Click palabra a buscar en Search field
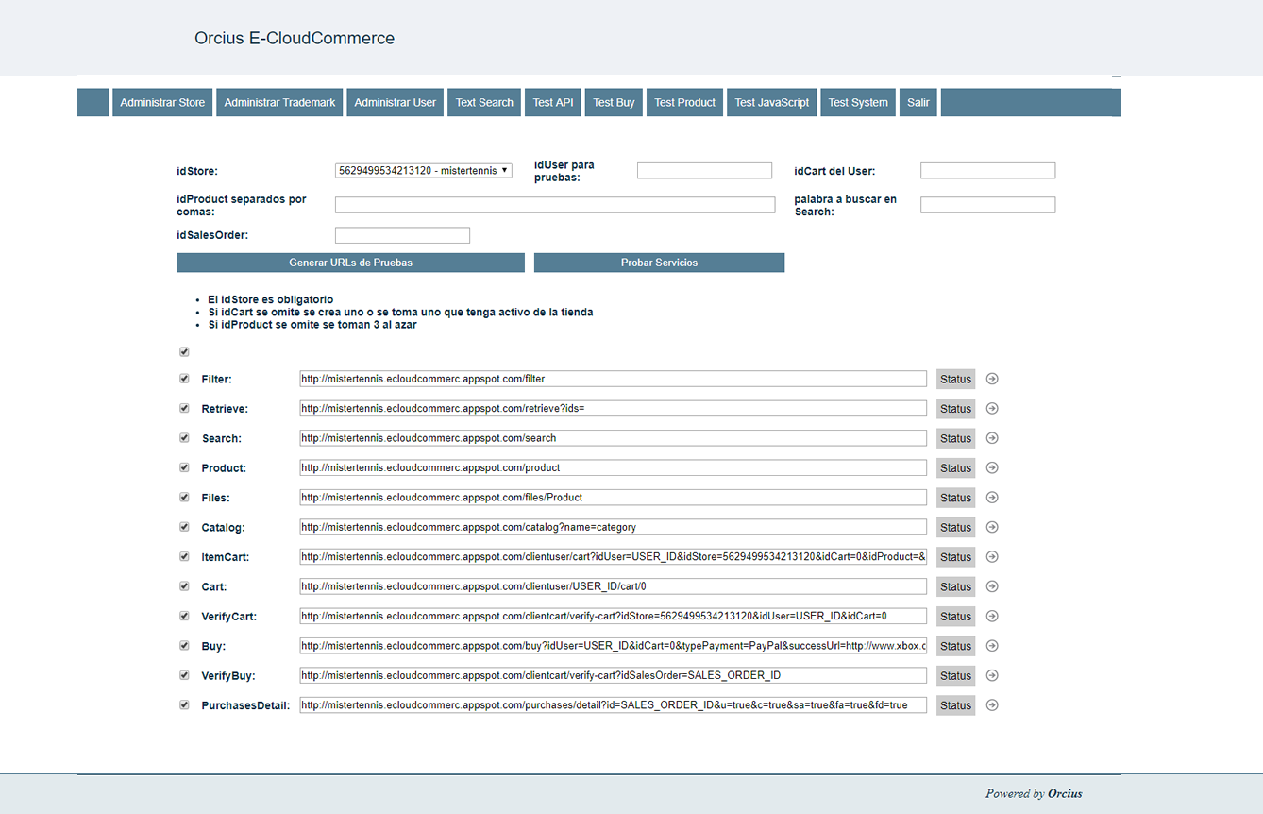1263x814 pixels. pyautogui.click(x=987, y=204)
